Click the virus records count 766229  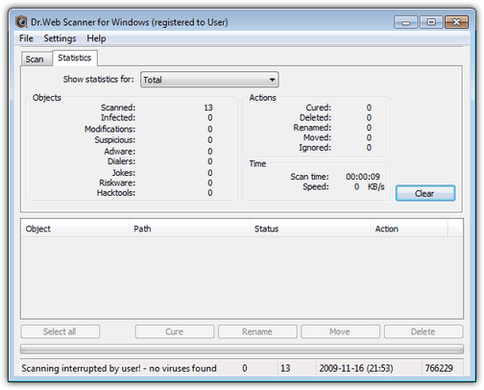pos(439,369)
